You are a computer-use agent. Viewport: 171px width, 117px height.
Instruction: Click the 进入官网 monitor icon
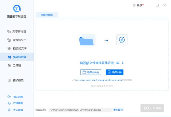coord(9,110)
